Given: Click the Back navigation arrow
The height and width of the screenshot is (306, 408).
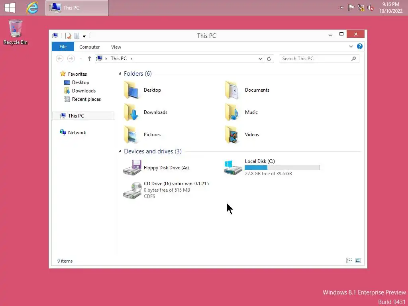Looking at the screenshot, I should 60,59.
